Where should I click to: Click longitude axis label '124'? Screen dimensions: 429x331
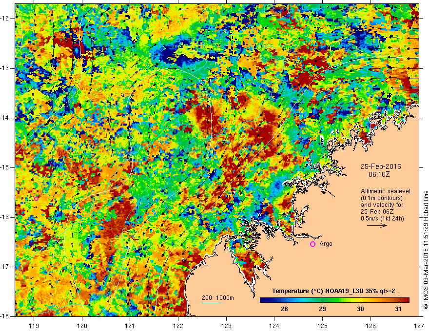pos(274,326)
